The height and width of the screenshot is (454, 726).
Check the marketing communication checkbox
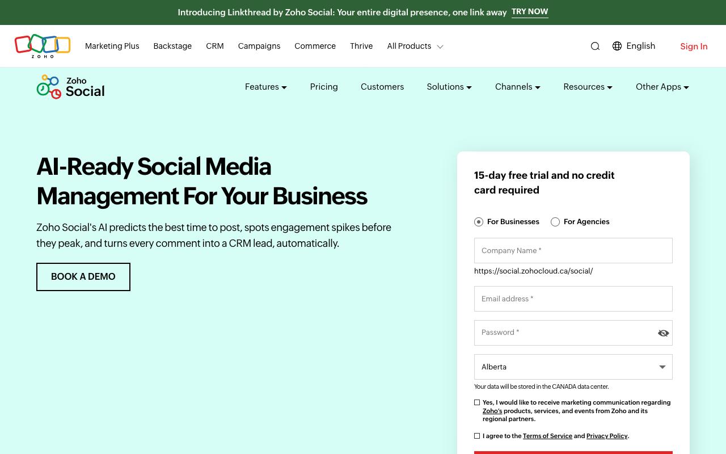pos(477,402)
